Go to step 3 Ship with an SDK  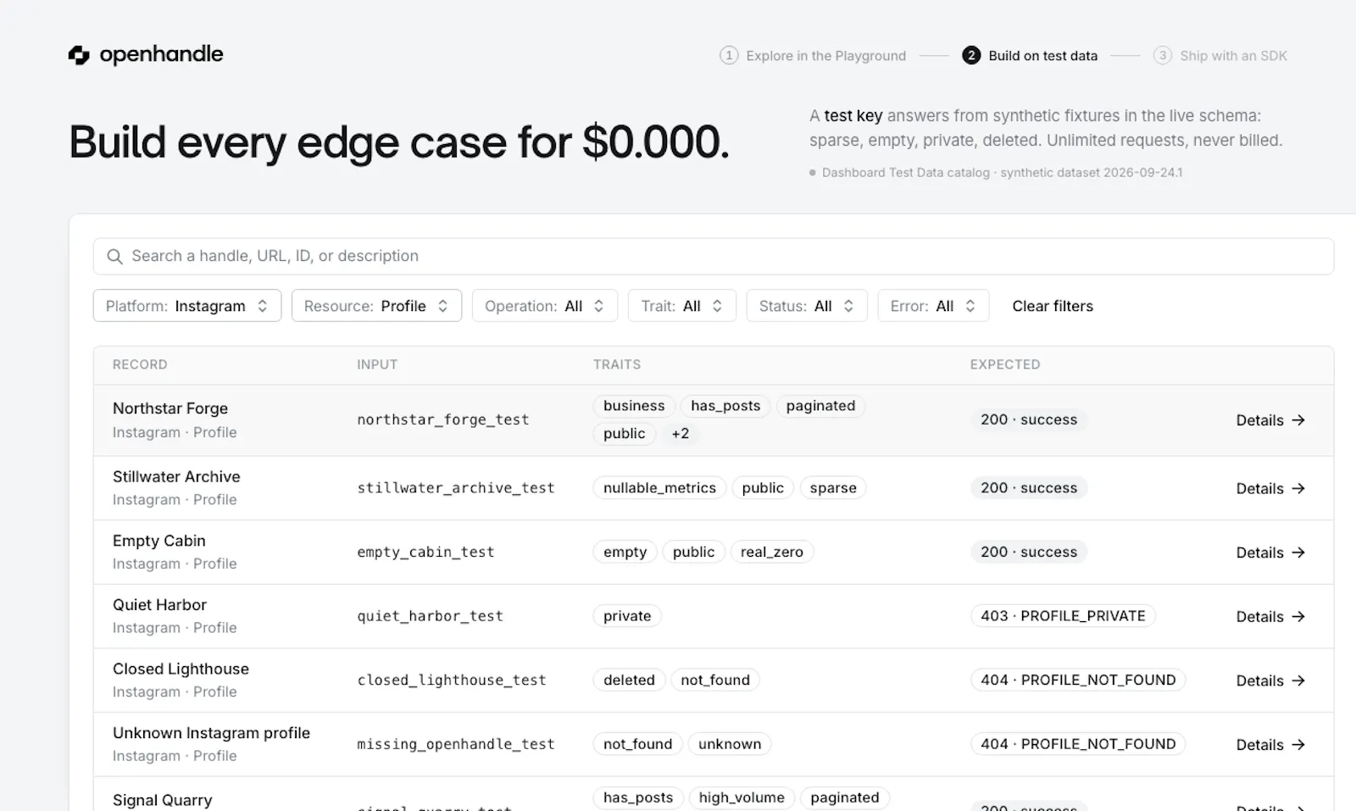click(x=1220, y=56)
